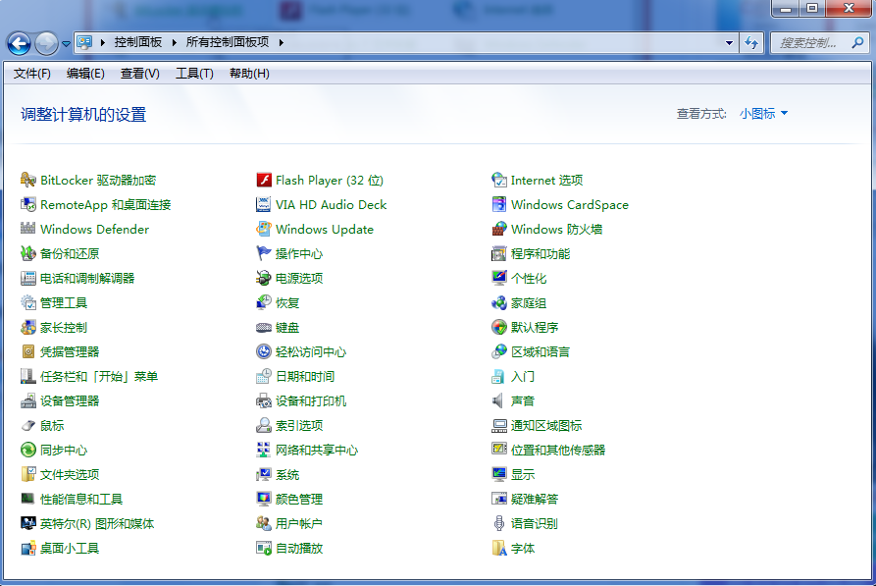Click the 日期和时间 clock icon
This screenshot has height=586, width=876.
coord(264,376)
